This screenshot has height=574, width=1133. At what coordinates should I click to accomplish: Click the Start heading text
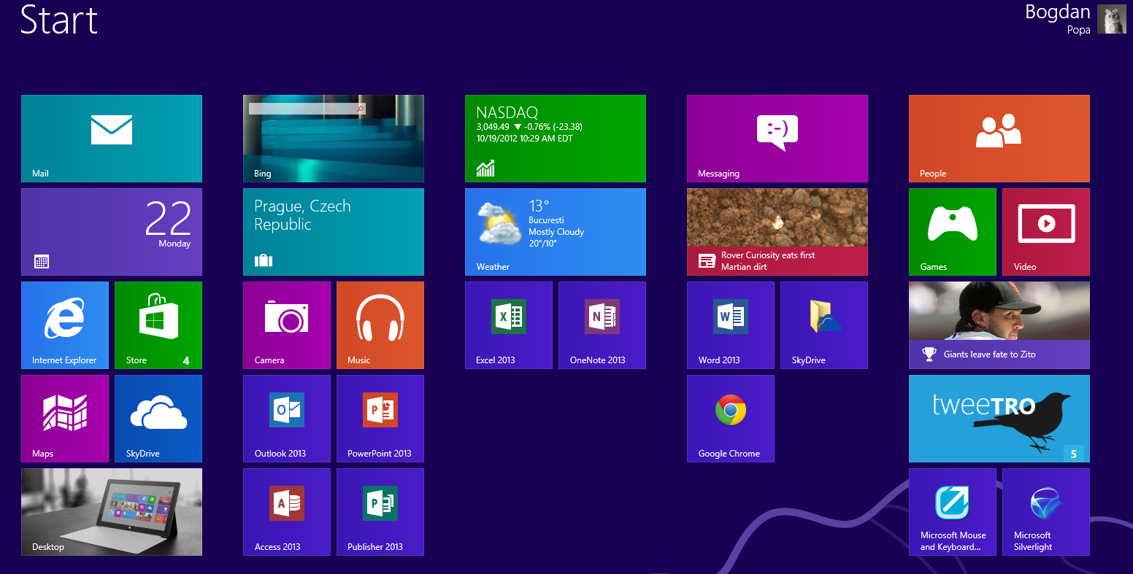(59, 20)
